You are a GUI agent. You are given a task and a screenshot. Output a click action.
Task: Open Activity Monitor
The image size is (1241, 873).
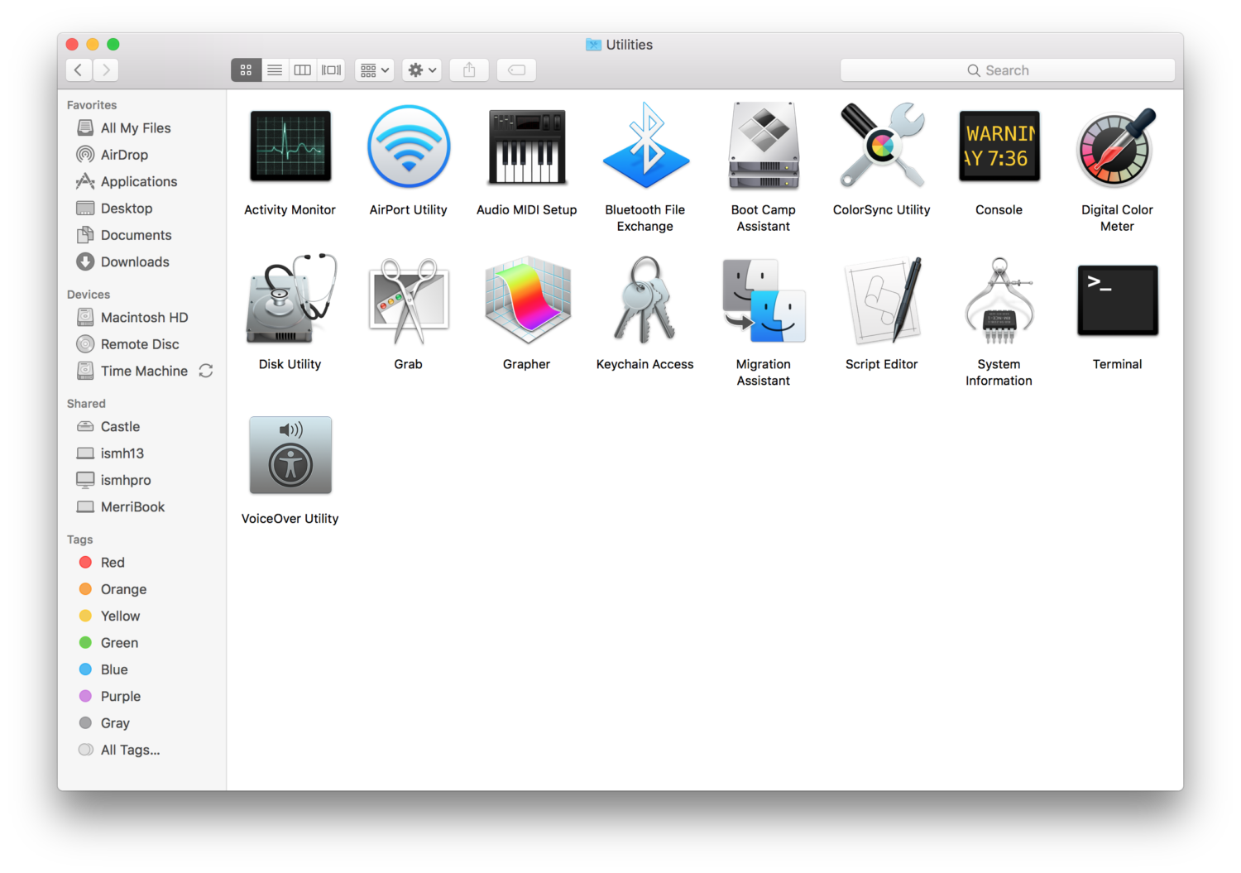click(290, 146)
